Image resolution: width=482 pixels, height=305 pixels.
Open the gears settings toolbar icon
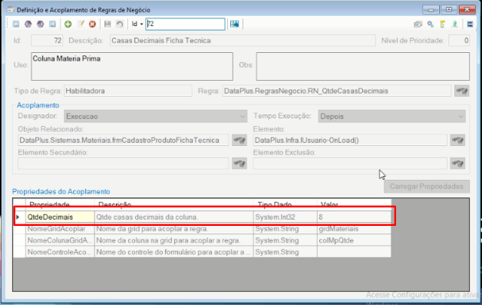431,24
